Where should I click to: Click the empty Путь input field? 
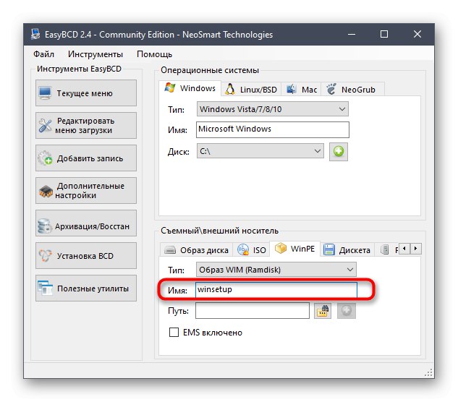click(253, 310)
